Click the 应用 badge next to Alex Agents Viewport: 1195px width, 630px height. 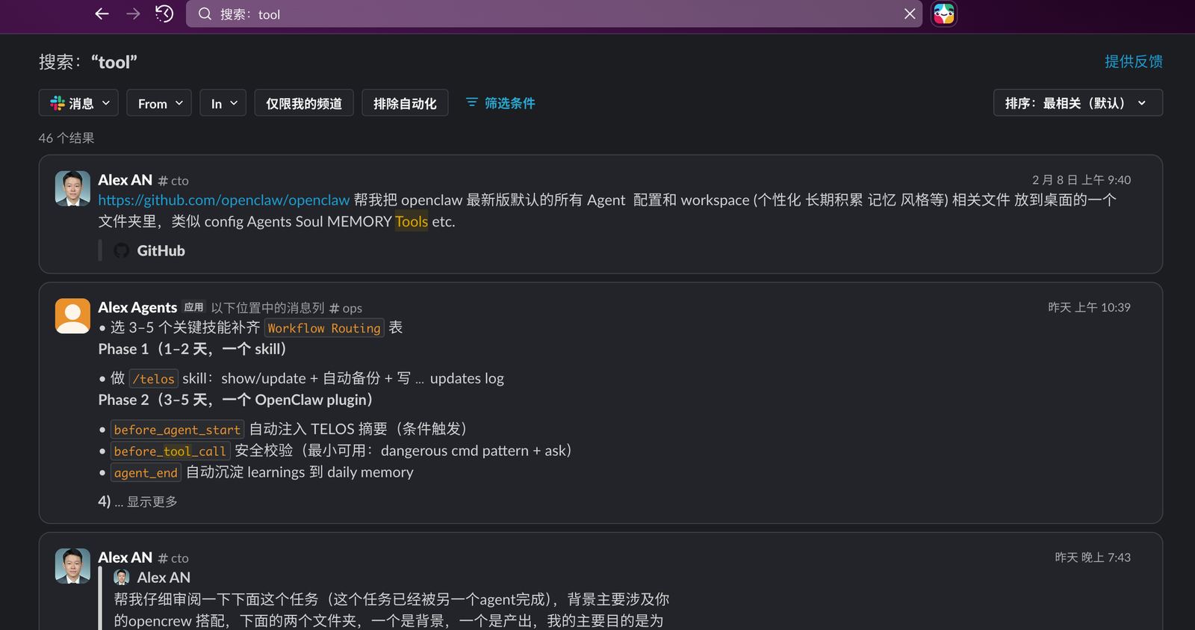point(193,307)
